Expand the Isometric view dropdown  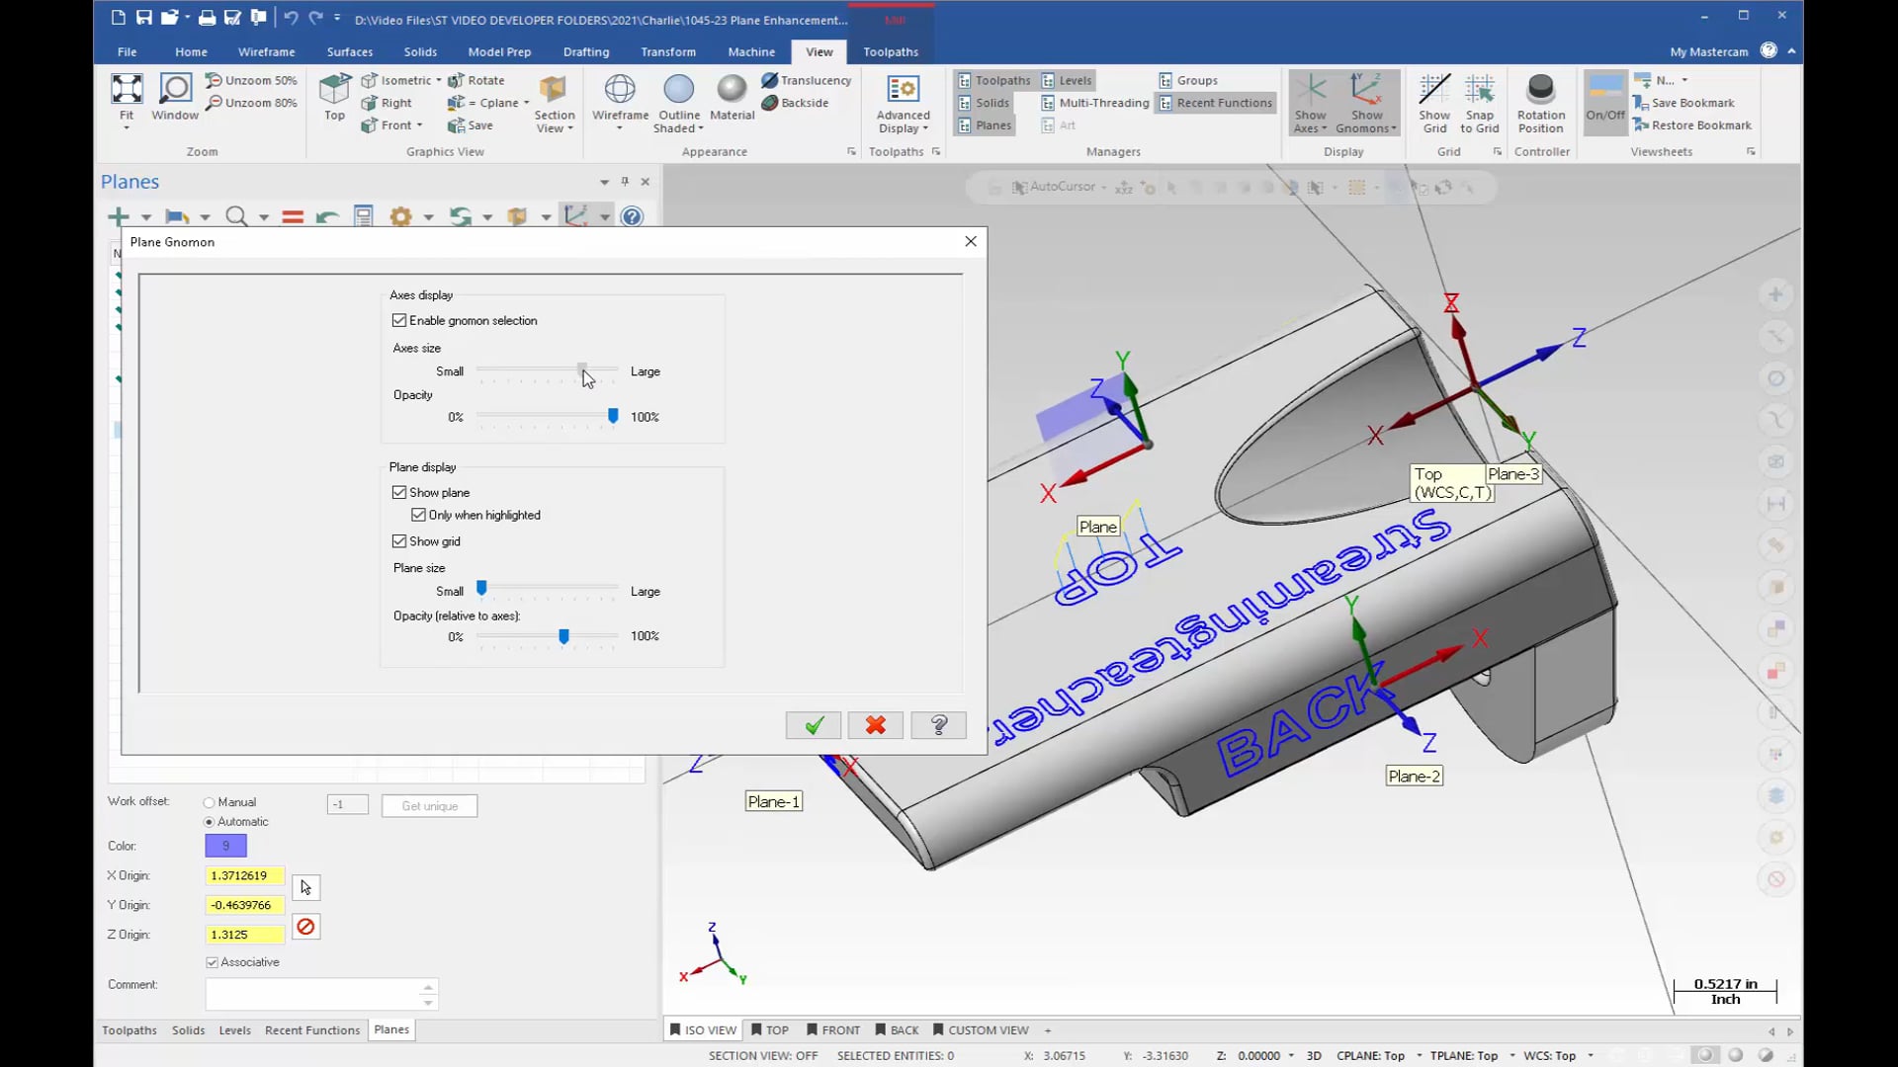pyautogui.click(x=439, y=79)
